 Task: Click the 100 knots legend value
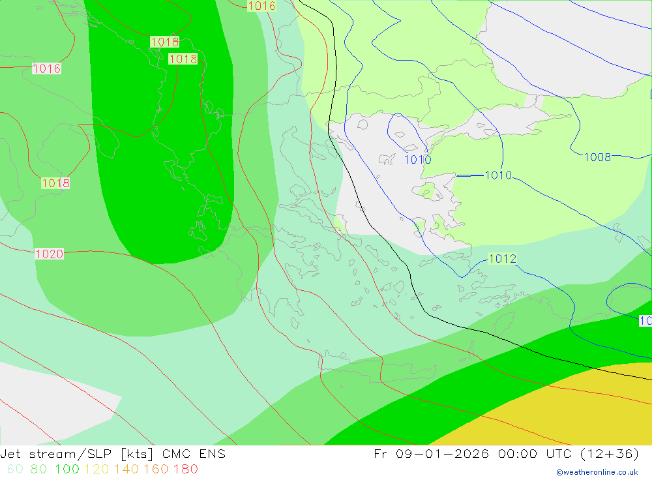(67, 470)
